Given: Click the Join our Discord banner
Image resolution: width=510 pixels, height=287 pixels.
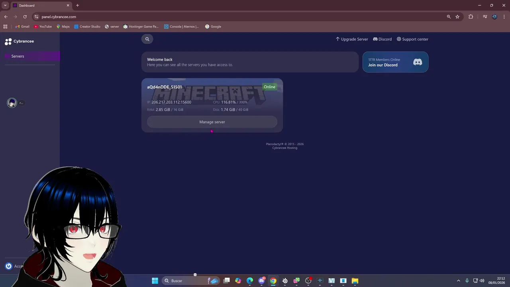Looking at the screenshot, I should pos(395,62).
